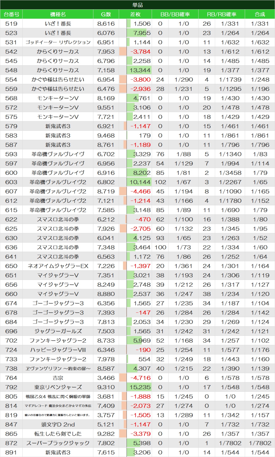The height and width of the screenshot is (457, 275).
Task: Click ネオアイムジャグラーEX machine name
Action: (58, 266)
